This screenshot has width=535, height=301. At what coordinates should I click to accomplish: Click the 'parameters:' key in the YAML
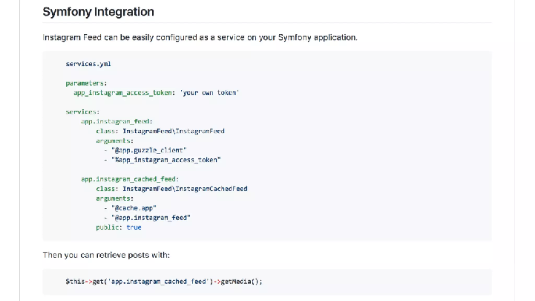86,83
